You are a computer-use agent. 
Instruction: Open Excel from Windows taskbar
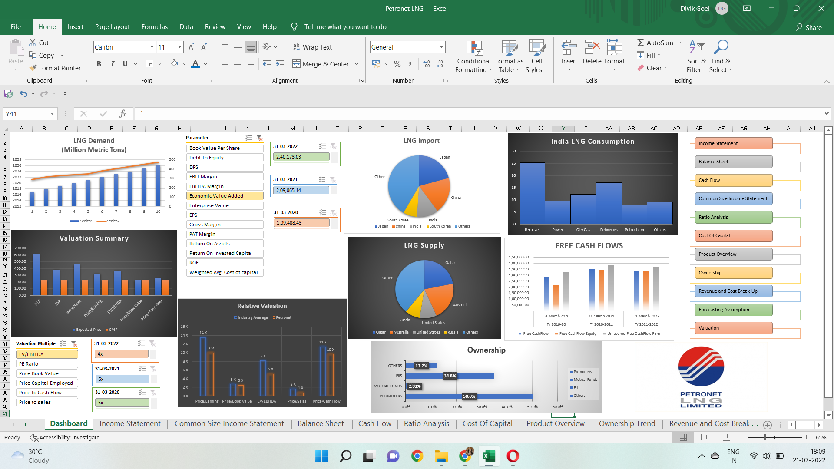tap(489, 456)
